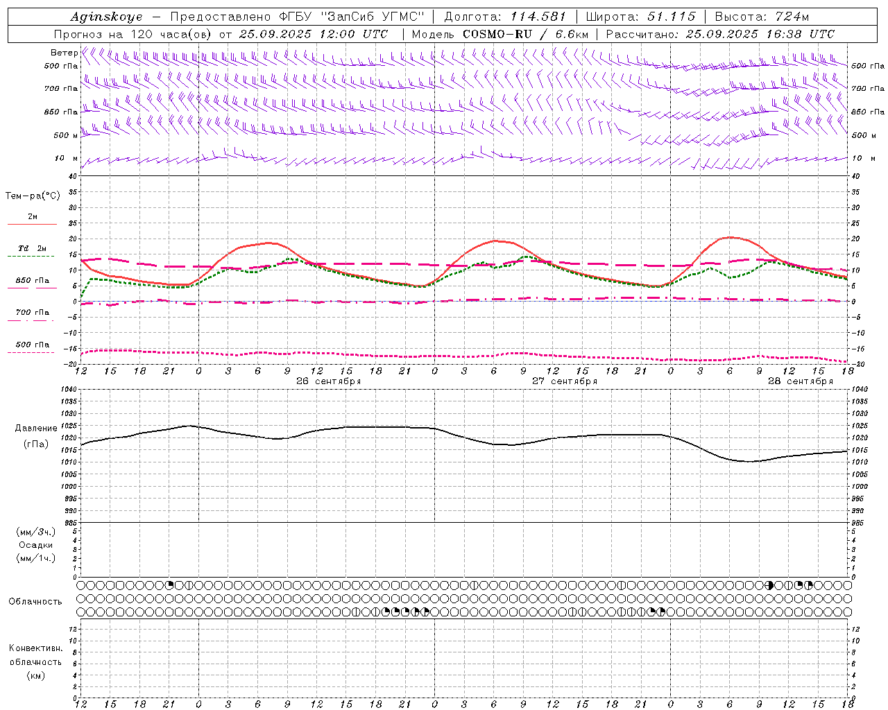Click the elevation label Высота: 724м
This screenshot has width=888, height=710.
tap(762, 17)
